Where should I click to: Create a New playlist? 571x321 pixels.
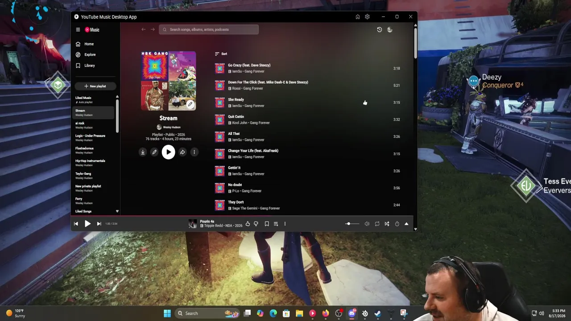coord(95,86)
